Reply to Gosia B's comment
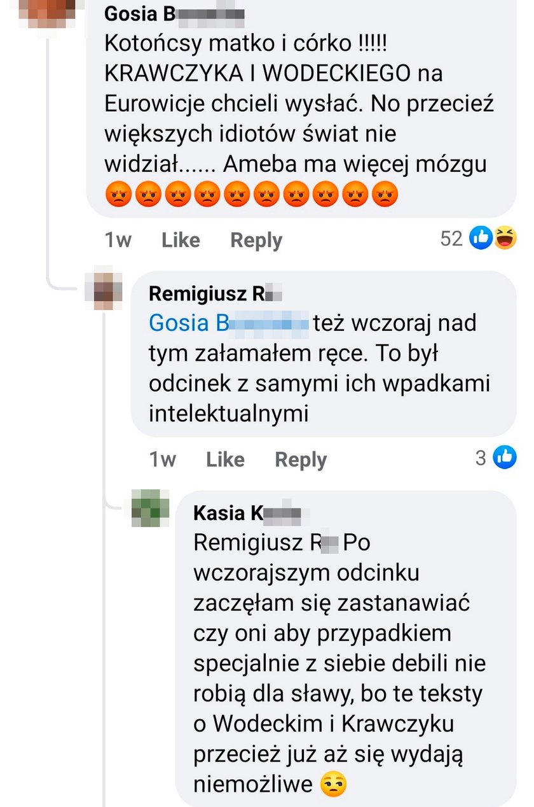 (x=256, y=240)
